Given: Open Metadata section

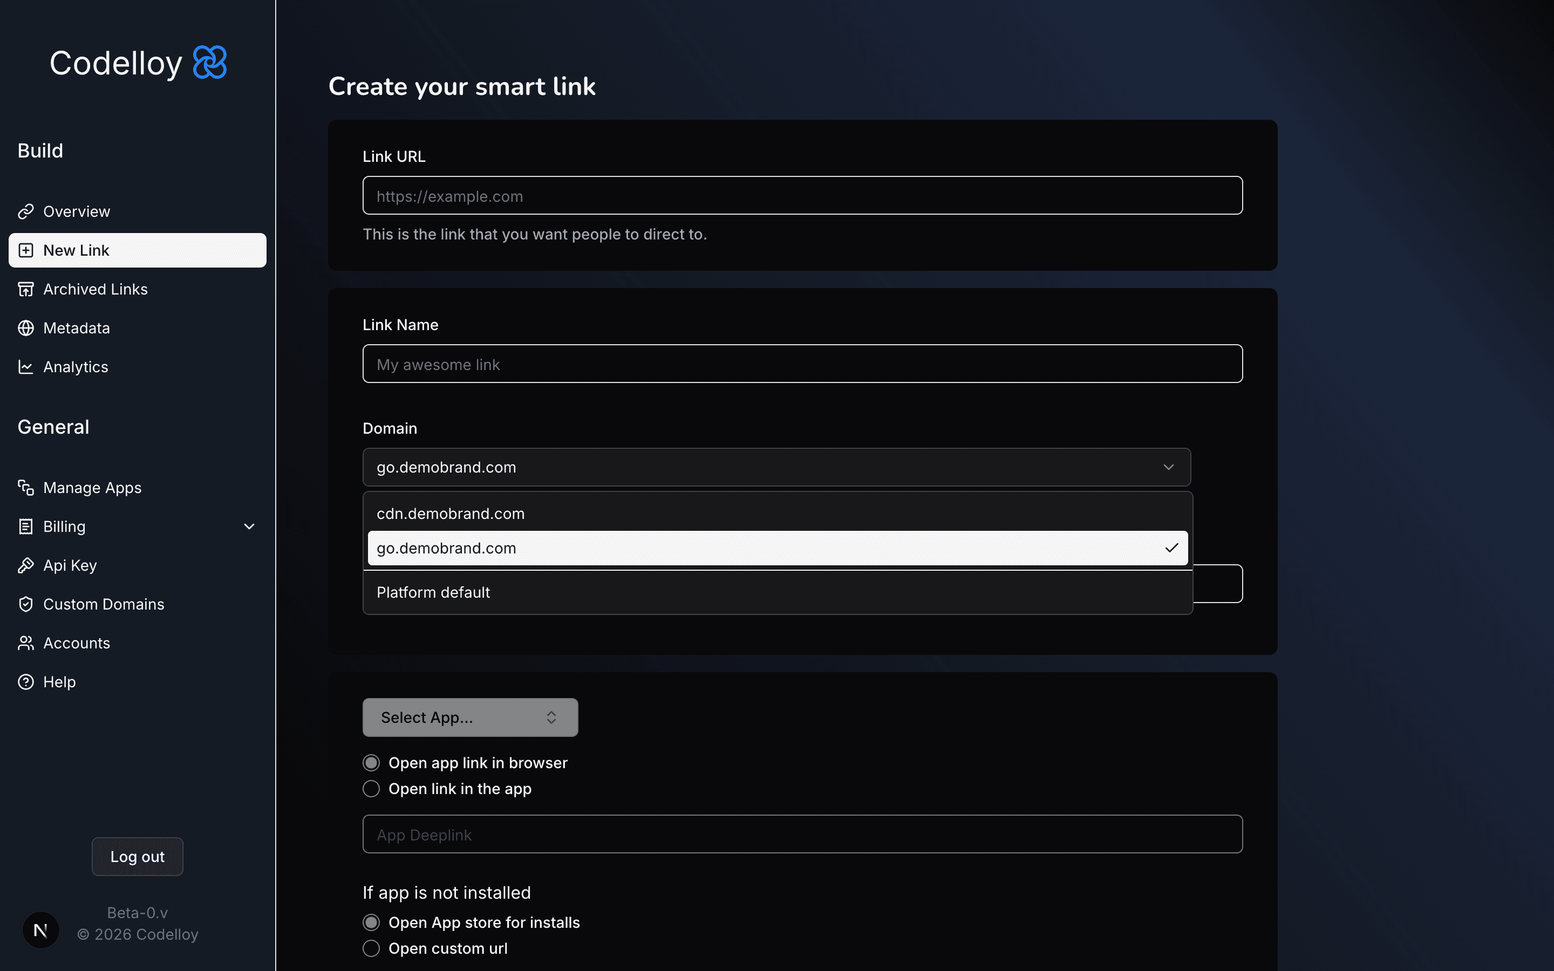Looking at the screenshot, I should click(138, 328).
